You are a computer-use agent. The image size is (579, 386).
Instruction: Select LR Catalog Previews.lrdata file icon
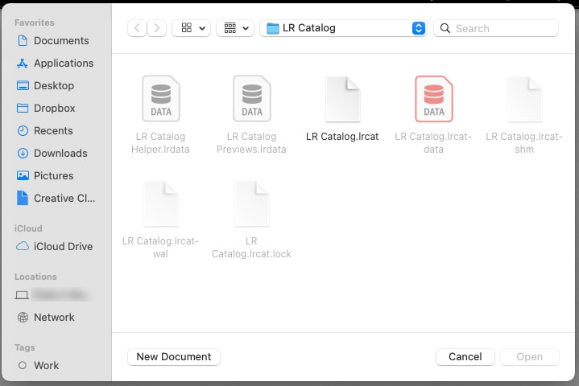pyautogui.click(x=252, y=98)
